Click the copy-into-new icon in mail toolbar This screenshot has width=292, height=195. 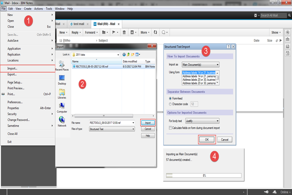click(132, 32)
